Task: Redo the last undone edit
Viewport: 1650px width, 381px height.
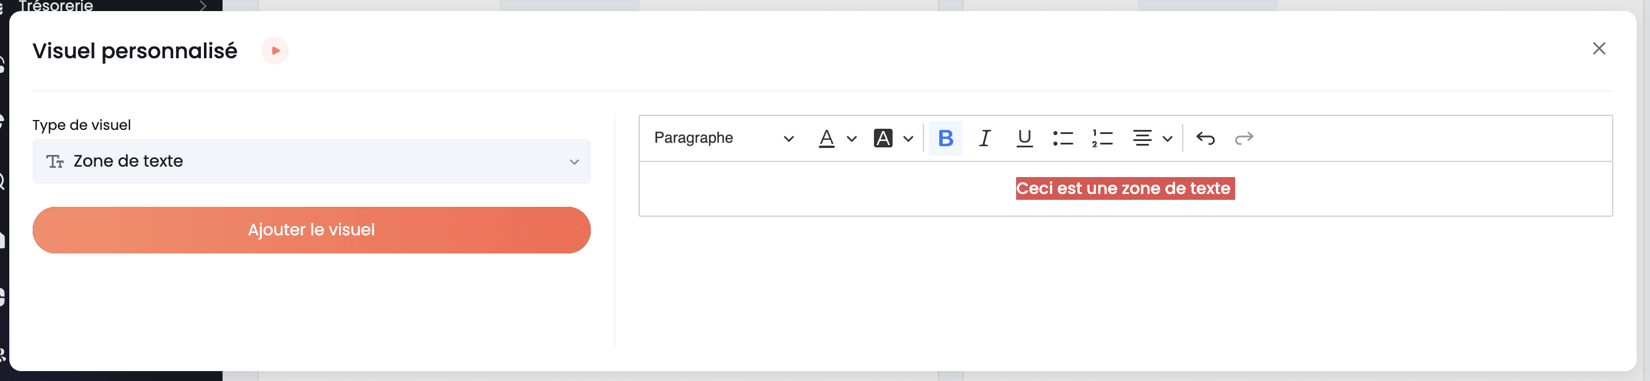Action: click(x=1244, y=138)
